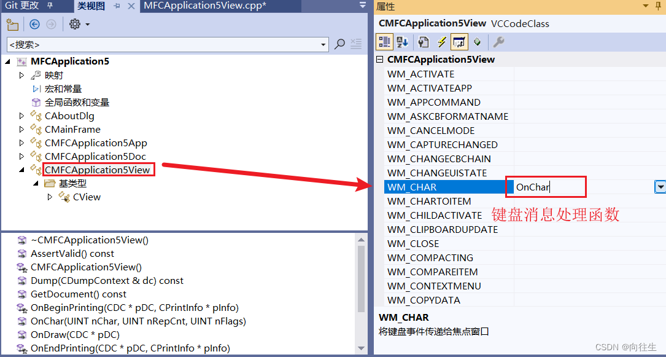The width and height of the screenshot is (666, 357).
Task: Click the <搜索> search field
Action: click(163, 44)
